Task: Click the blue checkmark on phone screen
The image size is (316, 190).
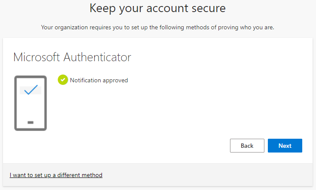Action: pyautogui.click(x=31, y=90)
